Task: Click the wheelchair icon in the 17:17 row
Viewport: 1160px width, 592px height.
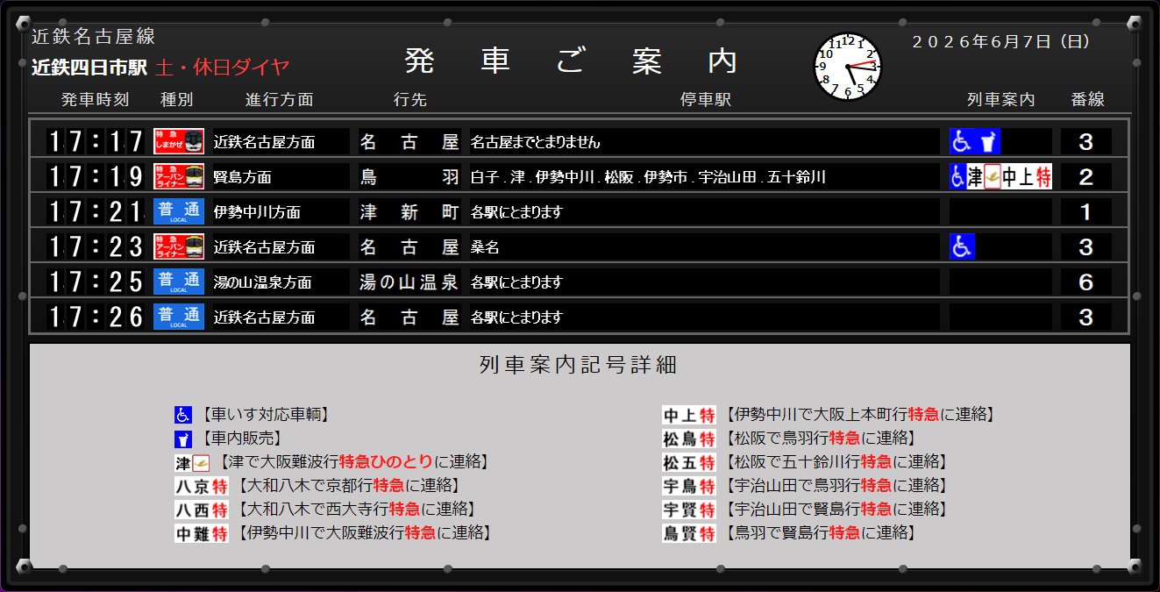Action: [x=963, y=141]
